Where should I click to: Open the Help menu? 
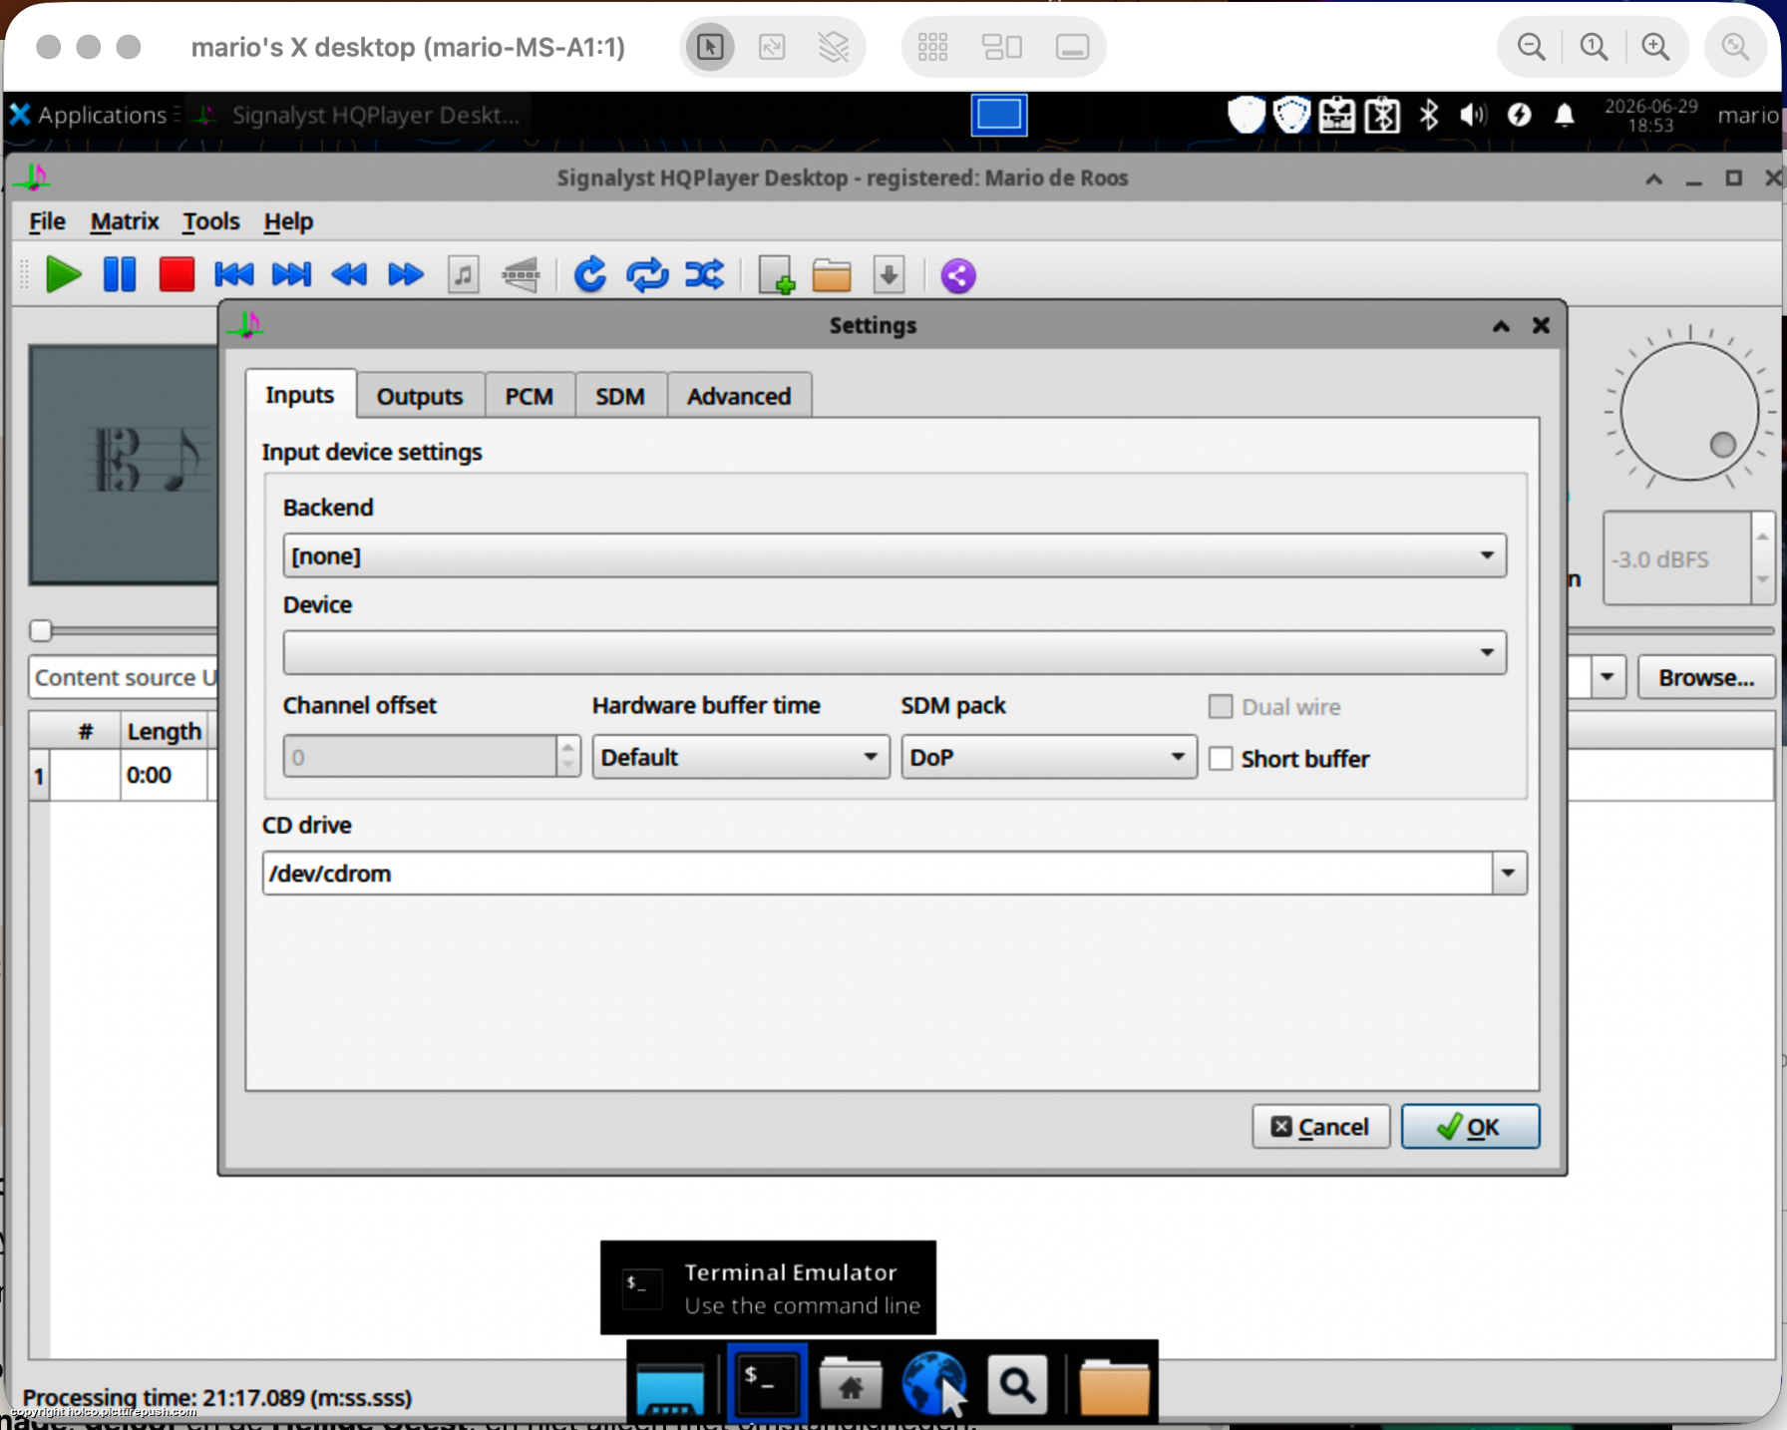[x=288, y=221]
